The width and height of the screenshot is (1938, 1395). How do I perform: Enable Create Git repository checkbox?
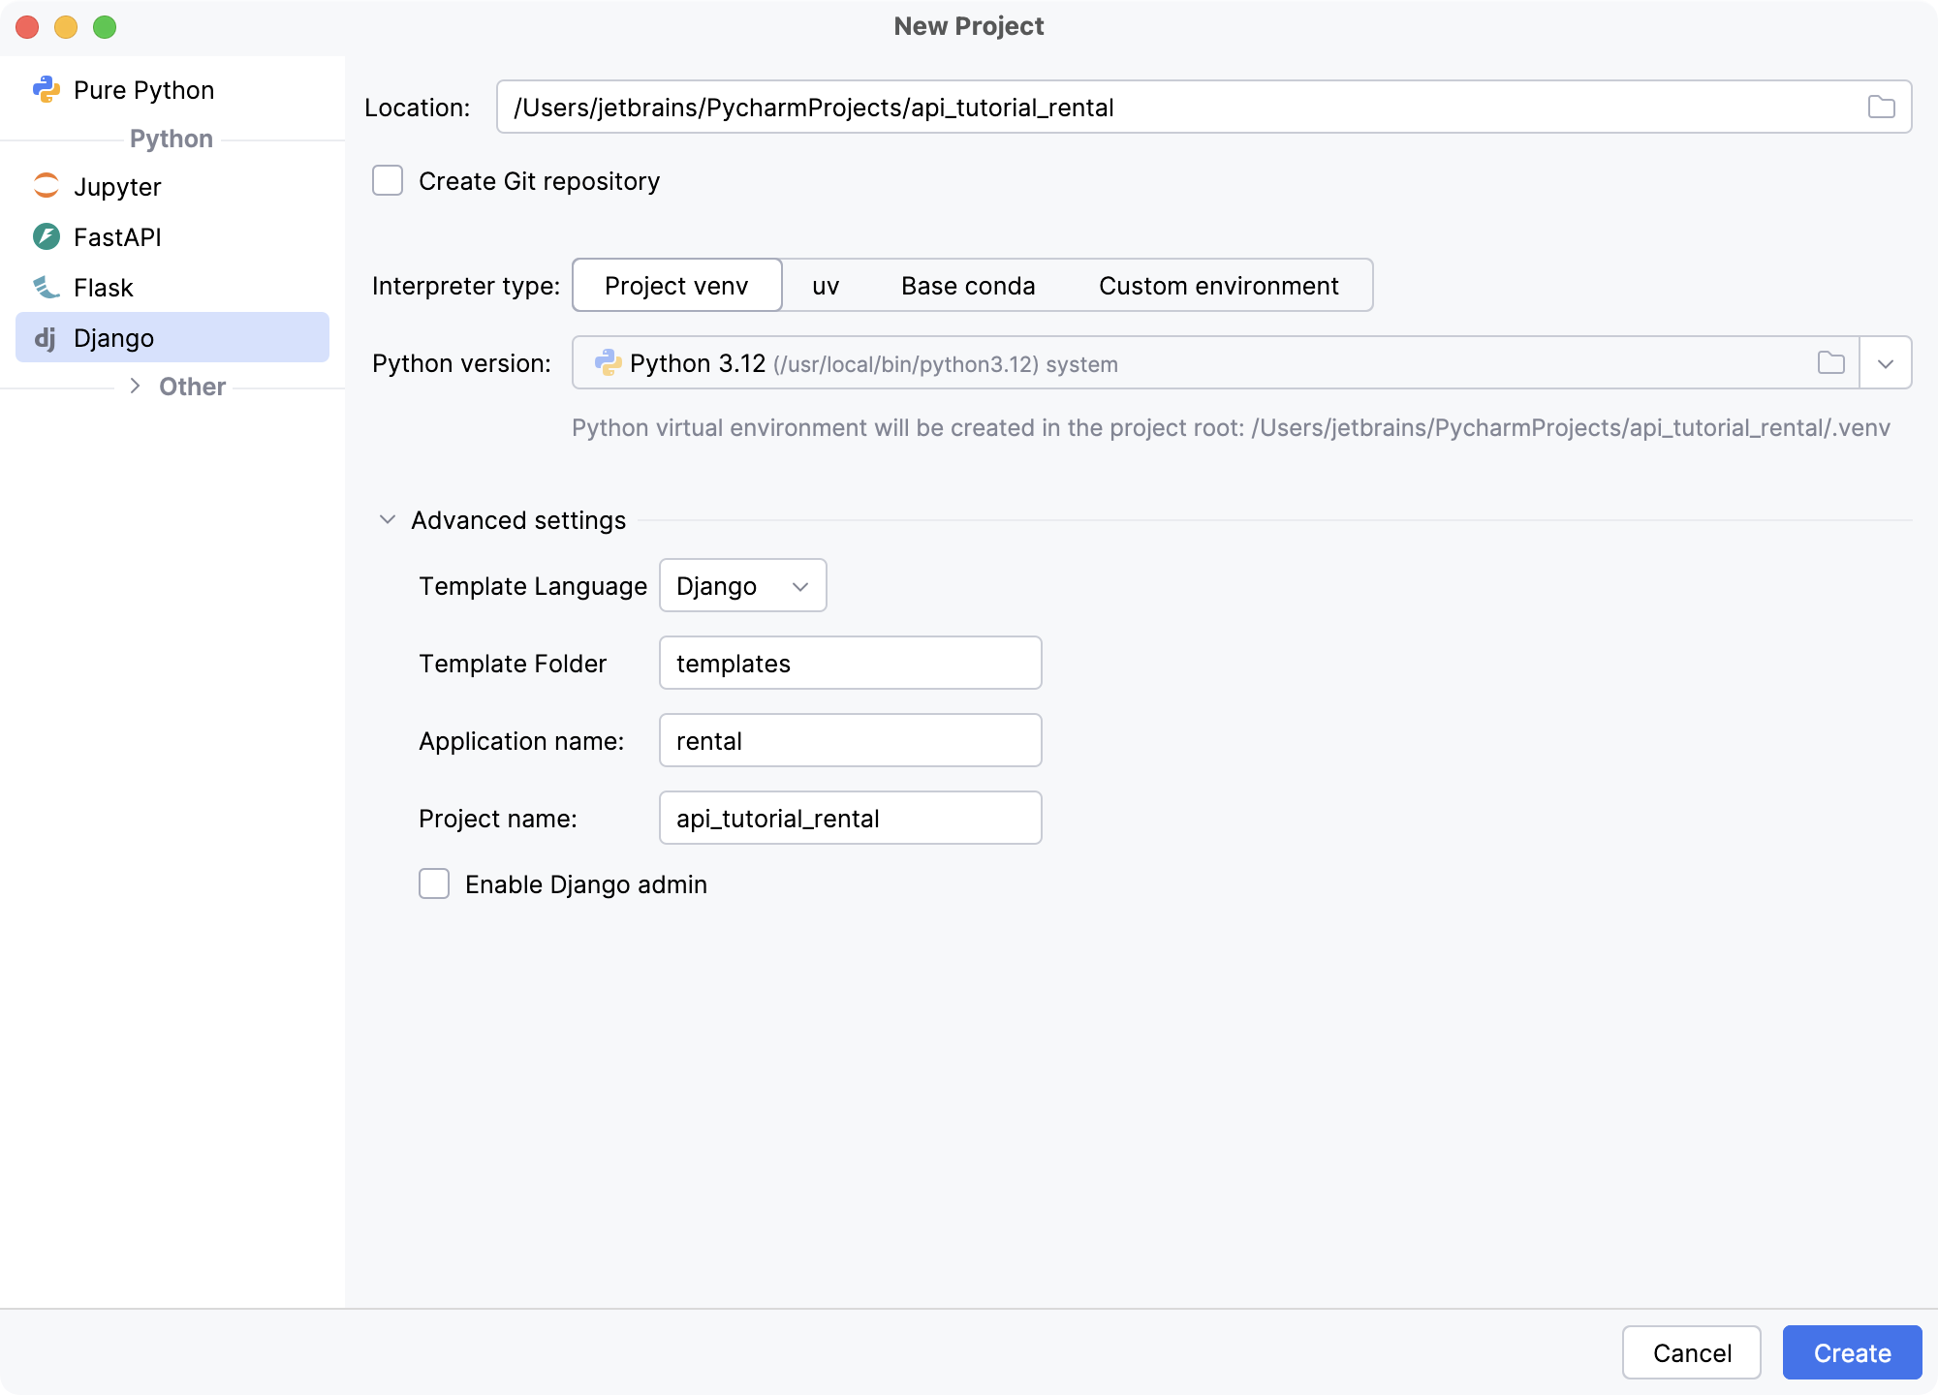coord(388,181)
